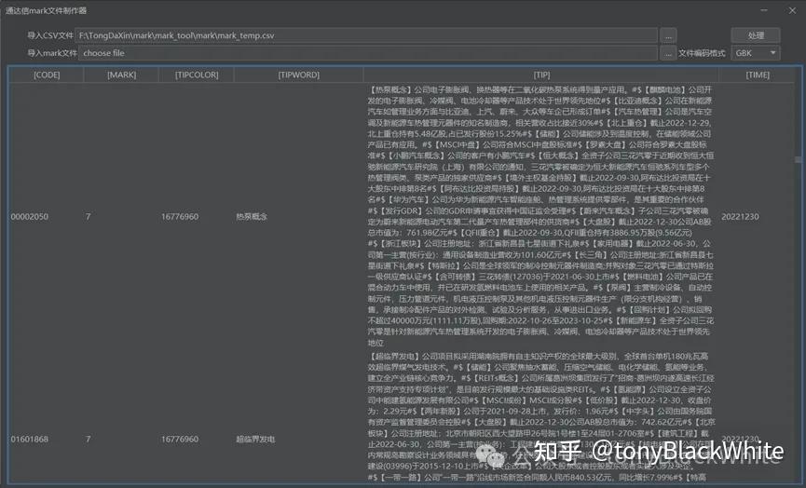Open the long tip text for 超临界发电
The image size is (806, 488).
point(540,416)
